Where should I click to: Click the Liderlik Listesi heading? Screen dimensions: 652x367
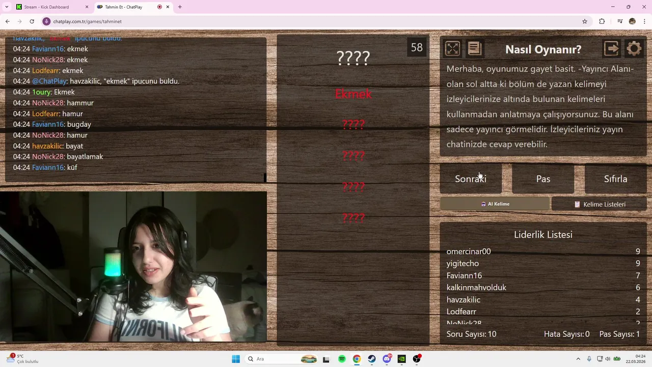(x=543, y=234)
